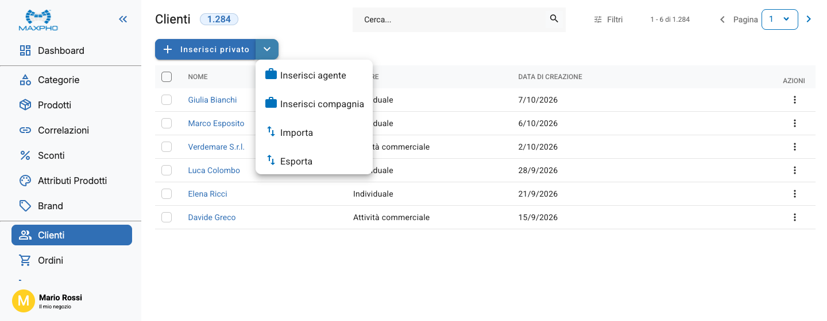Click briefcase icon next to Inserisci compagnia
Screen dimensions: 827x321
[x=271, y=103]
